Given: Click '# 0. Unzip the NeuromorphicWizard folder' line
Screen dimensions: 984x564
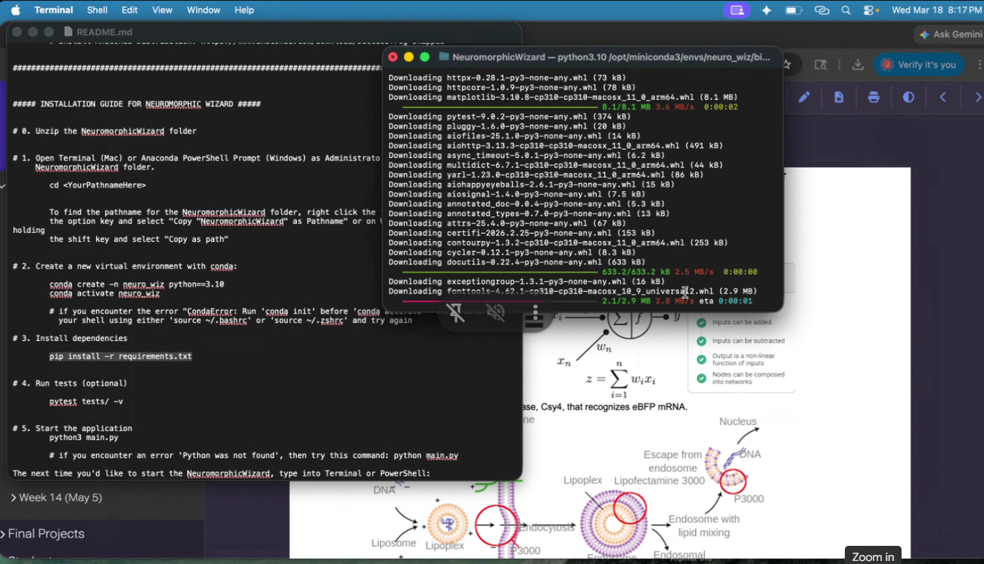Looking at the screenshot, I should tap(104, 131).
